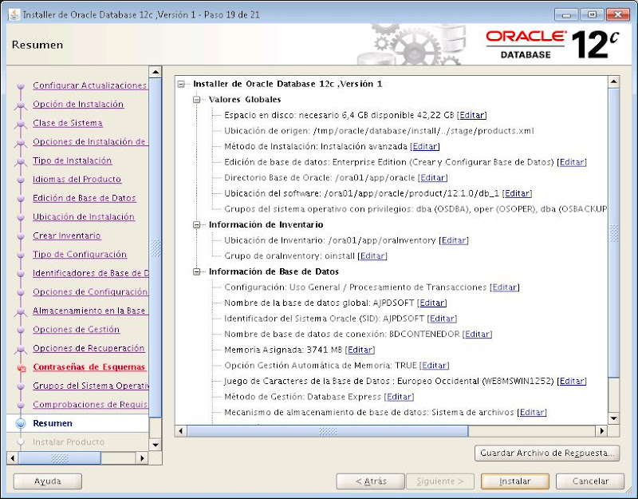
Task: Edit the Configuración Uso General setting
Action: pos(505,287)
